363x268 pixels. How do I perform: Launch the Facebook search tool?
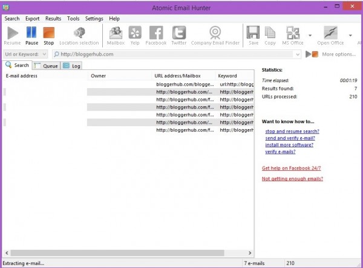click(156, 36)
